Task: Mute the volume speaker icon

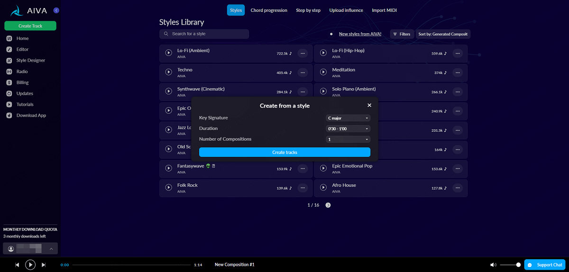Action: [x=493, y=265]
